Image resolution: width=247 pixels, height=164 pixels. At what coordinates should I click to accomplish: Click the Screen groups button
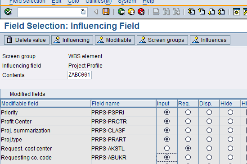click(x=162, y=40)
